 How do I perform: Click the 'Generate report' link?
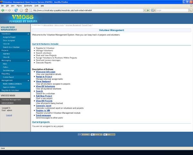click(x=43, y=106)
